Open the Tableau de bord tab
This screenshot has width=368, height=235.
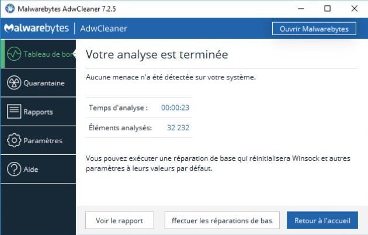[46, 54]
